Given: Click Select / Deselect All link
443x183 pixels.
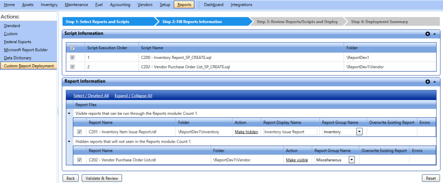Looking at the screenshot, I should [91, 96].
